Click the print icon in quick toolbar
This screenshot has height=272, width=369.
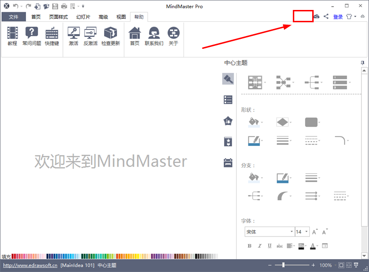point(64,6)
